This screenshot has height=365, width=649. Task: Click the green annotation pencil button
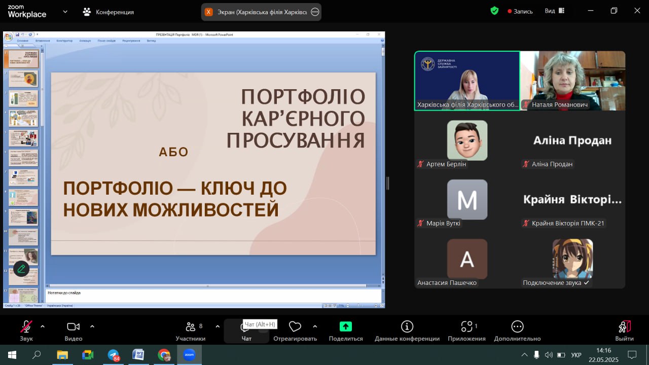point(21,269)
